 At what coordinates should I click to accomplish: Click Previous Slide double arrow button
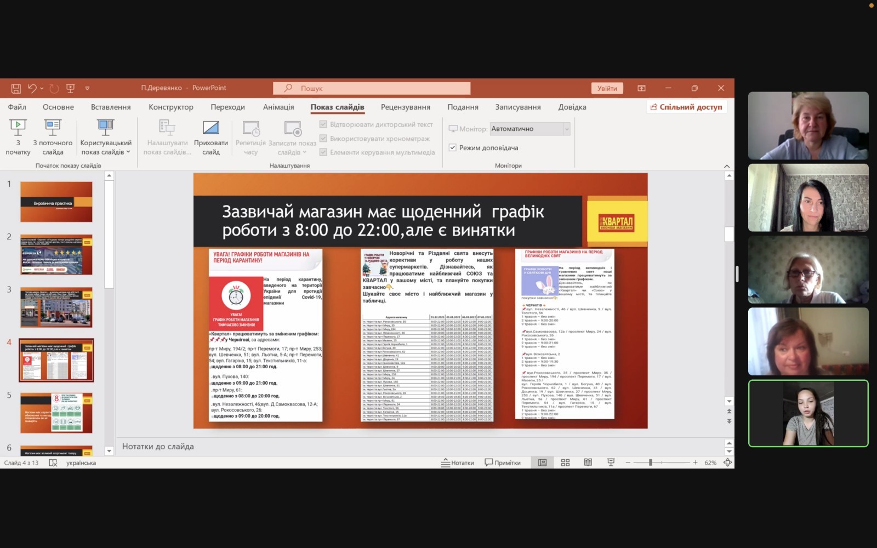pos(729,411)
